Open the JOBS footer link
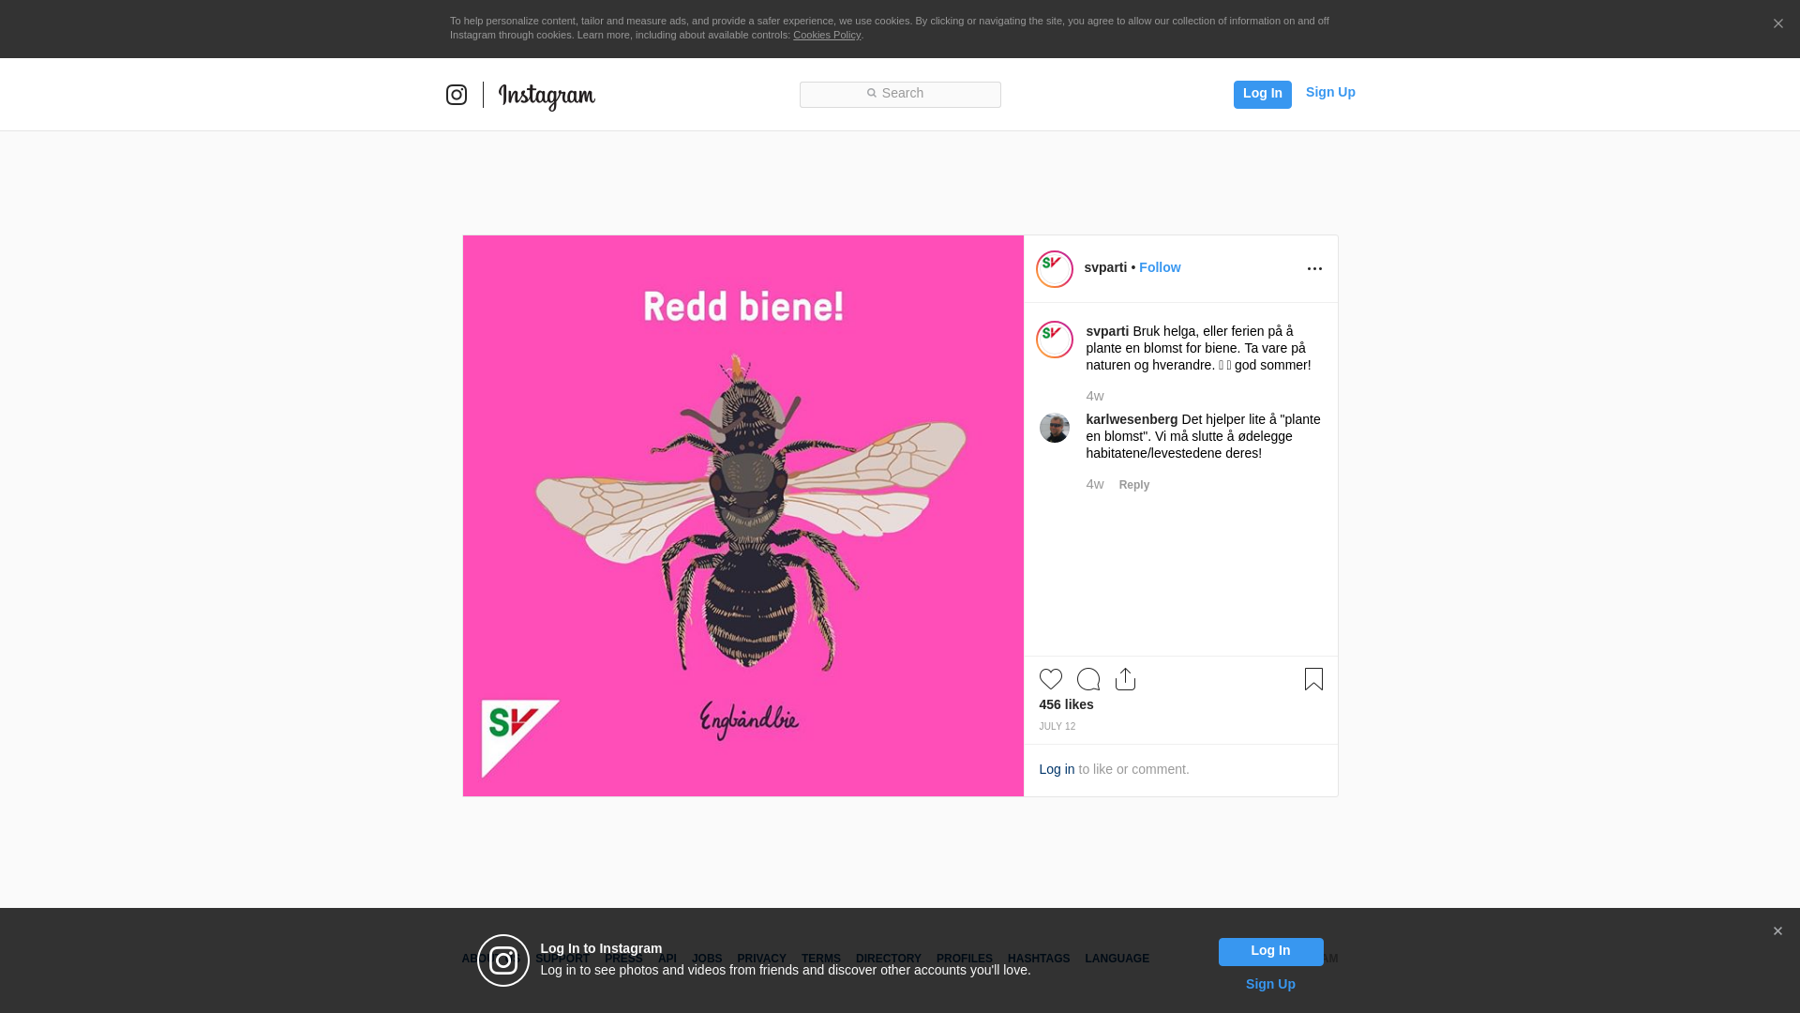The image size is (1800, 1013). [707, 959]
